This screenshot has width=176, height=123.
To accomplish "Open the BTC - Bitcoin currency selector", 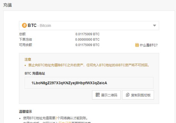I will point(89,26).
